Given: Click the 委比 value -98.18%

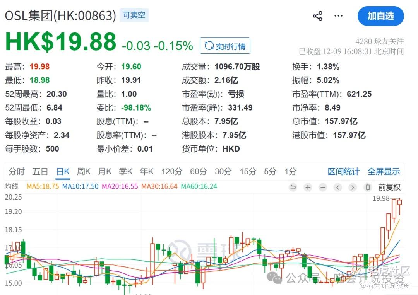Looking at the screenshot, I should (x=136, y=107).
